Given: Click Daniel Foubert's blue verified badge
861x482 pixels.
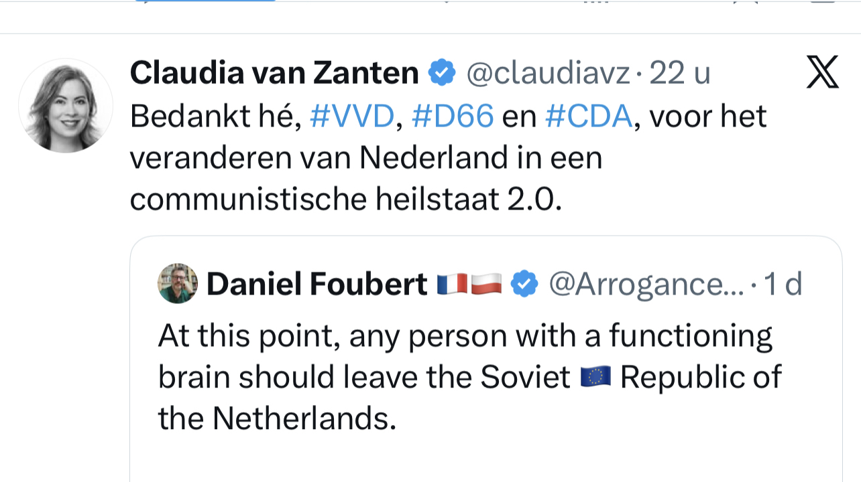Looking at the screenshot, I should click(x=524, y=284).
